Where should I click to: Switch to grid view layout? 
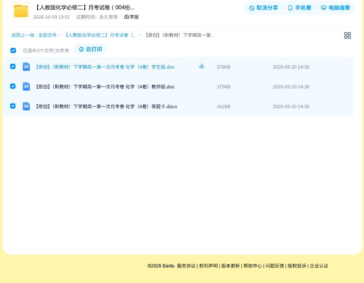pos(347,36)
